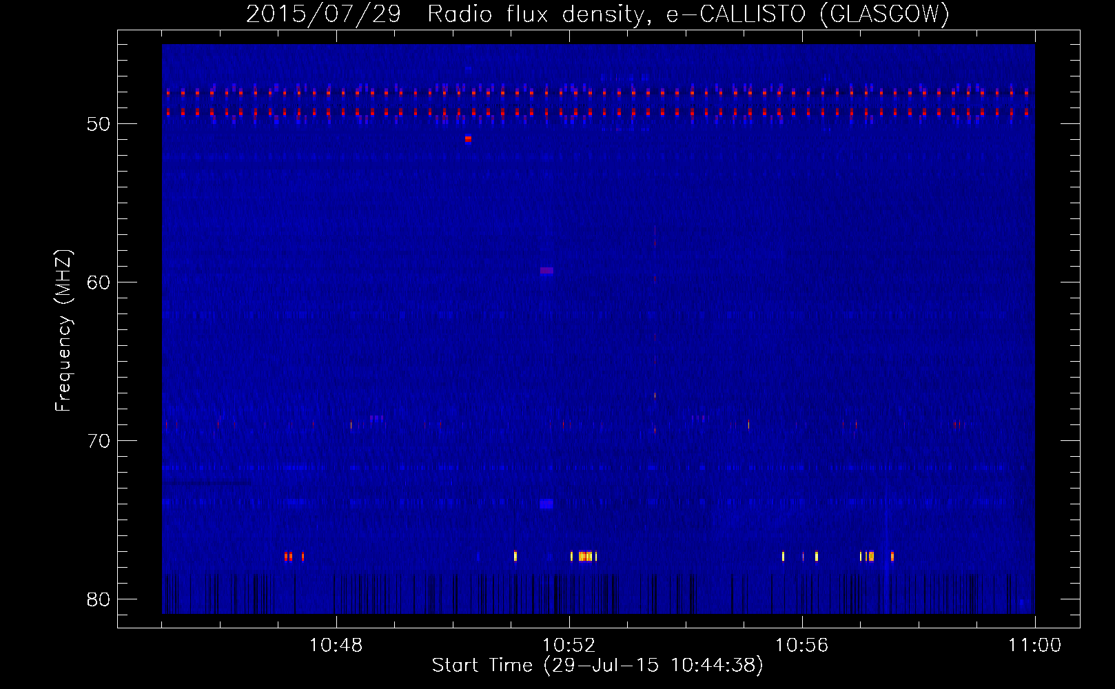
Task: Select the 70 MHz frequency tick label
Action: (99, 441)
